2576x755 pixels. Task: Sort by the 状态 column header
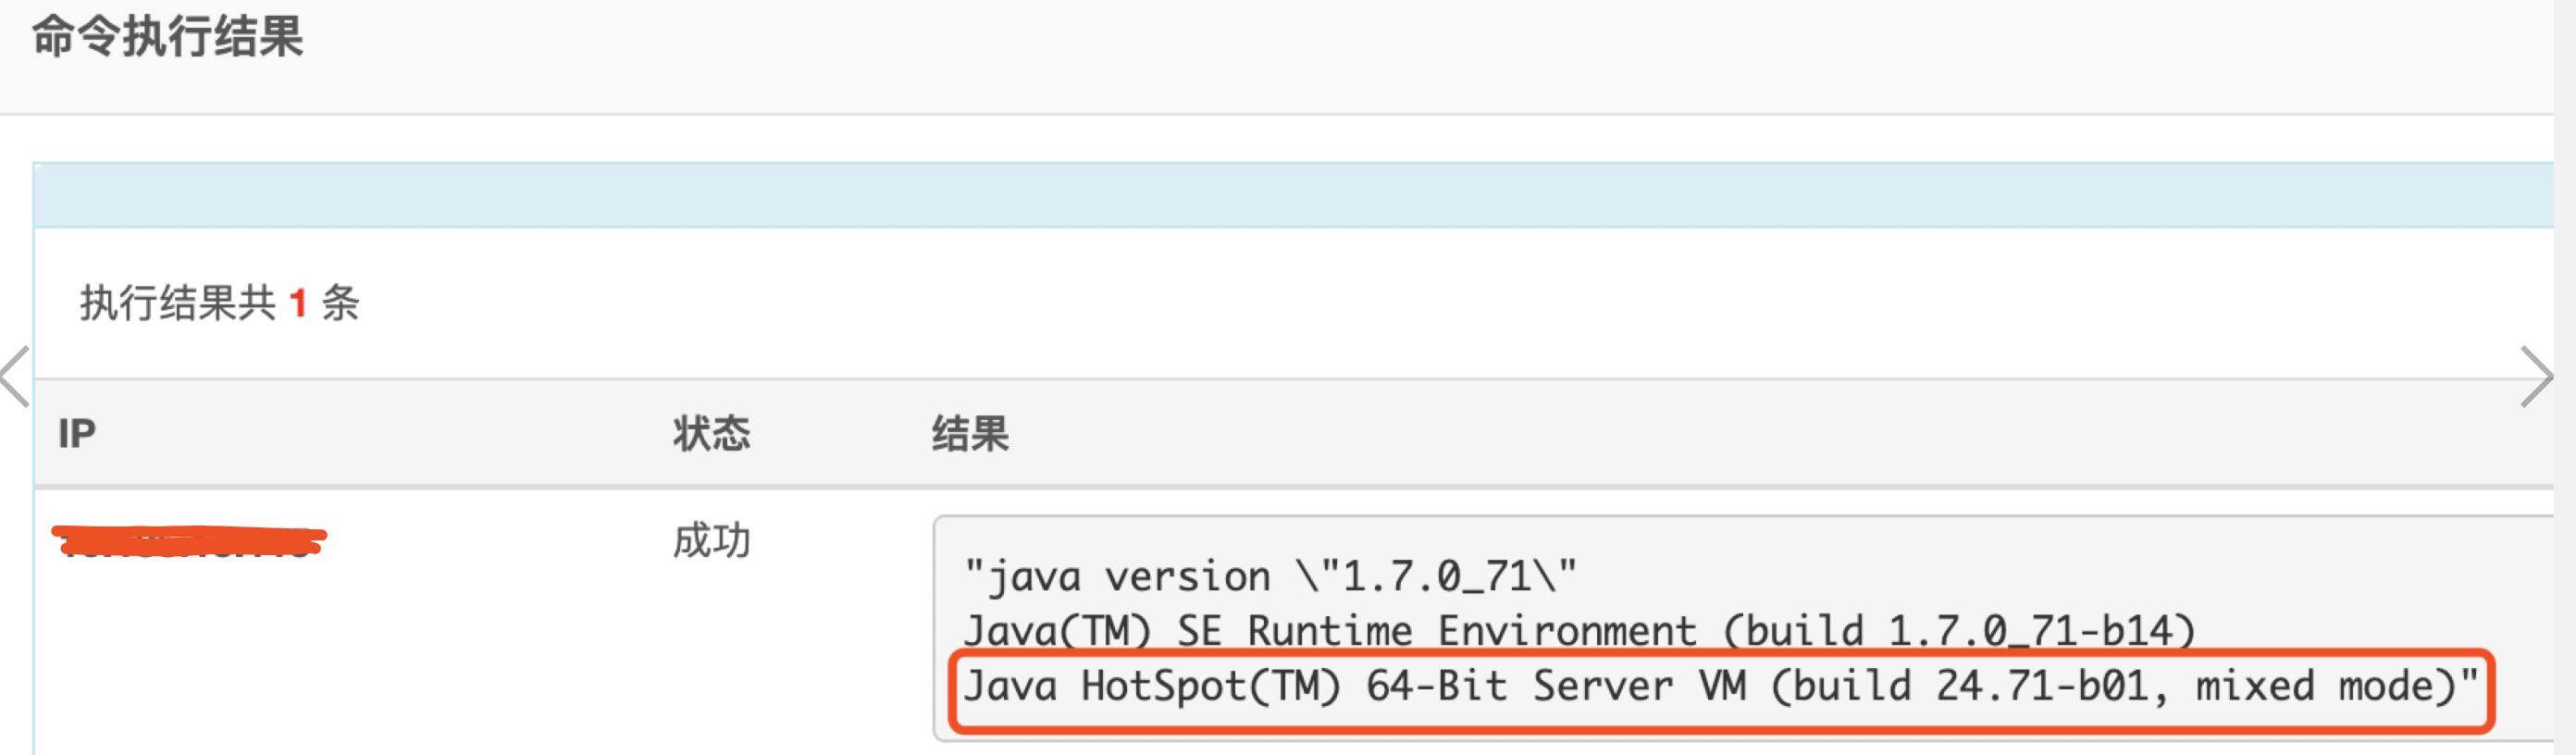(711, 434)
